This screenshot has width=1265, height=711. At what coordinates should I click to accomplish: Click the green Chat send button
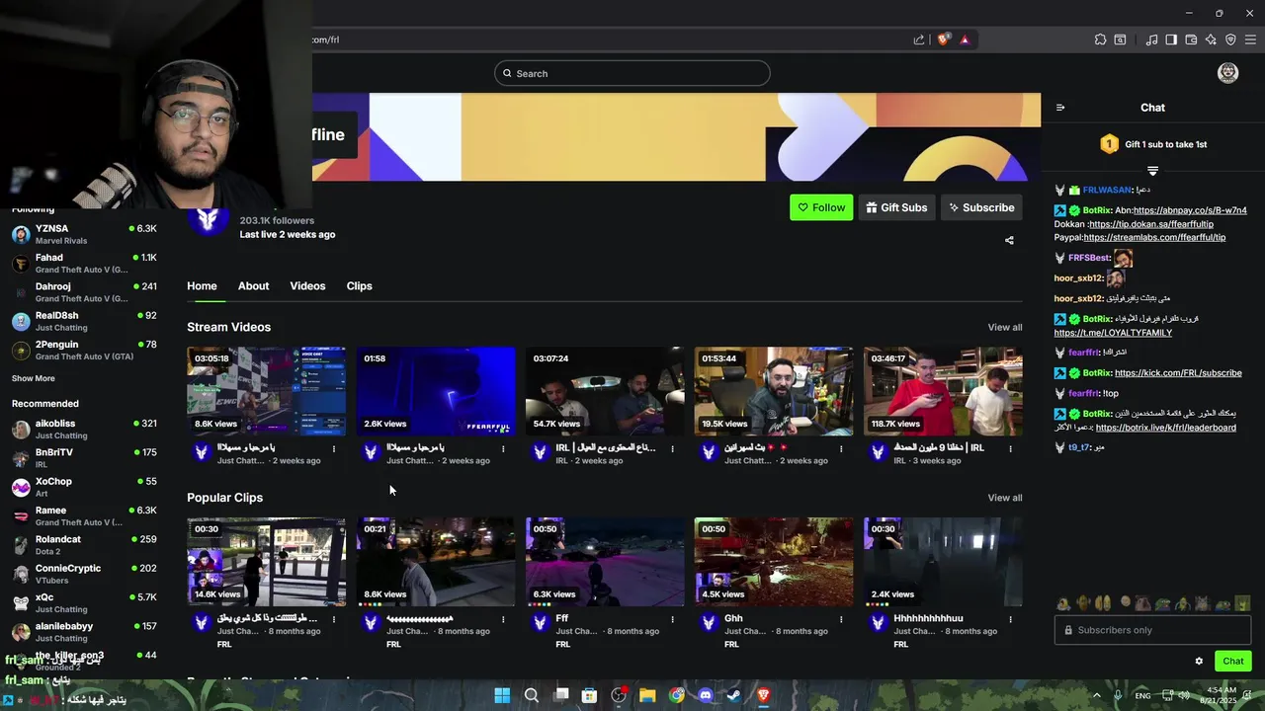[x=1232, y=662]
